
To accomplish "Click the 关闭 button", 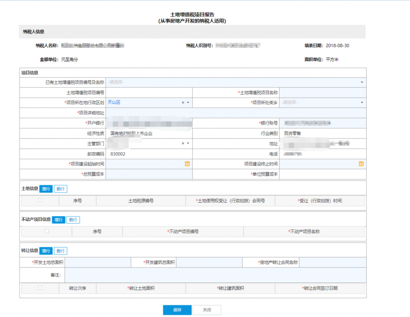I will coord(207,310).
